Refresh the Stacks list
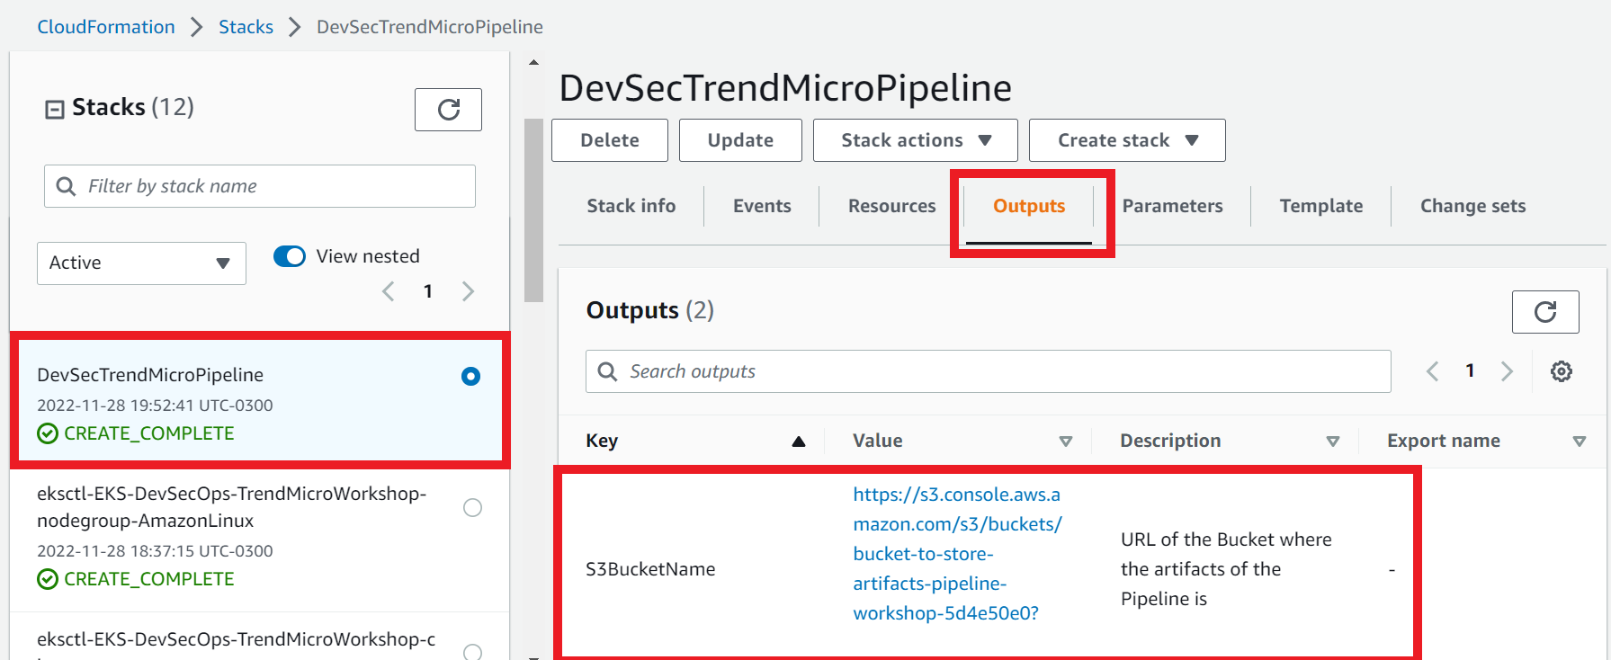The height and width of the screenshot is (660, 1611). [448, 110]
